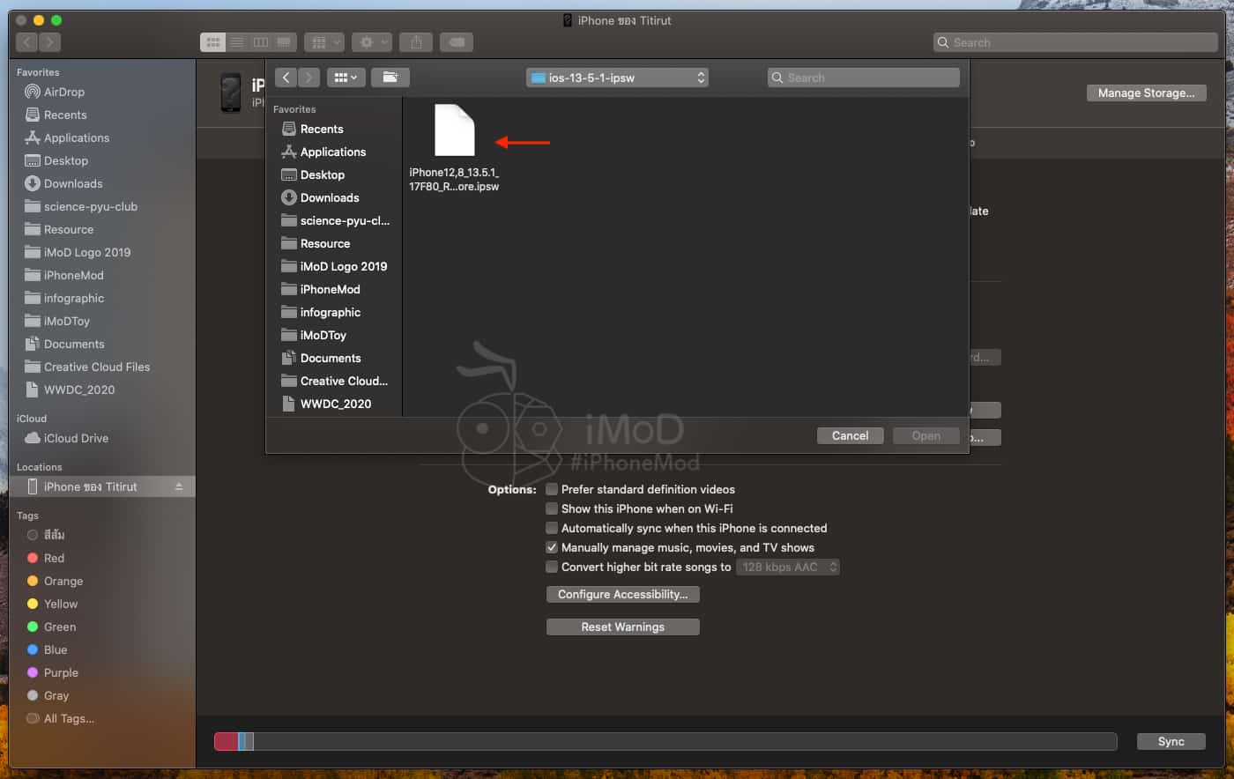Click the Edit Tags icon in toolbar

coord(456,42)
